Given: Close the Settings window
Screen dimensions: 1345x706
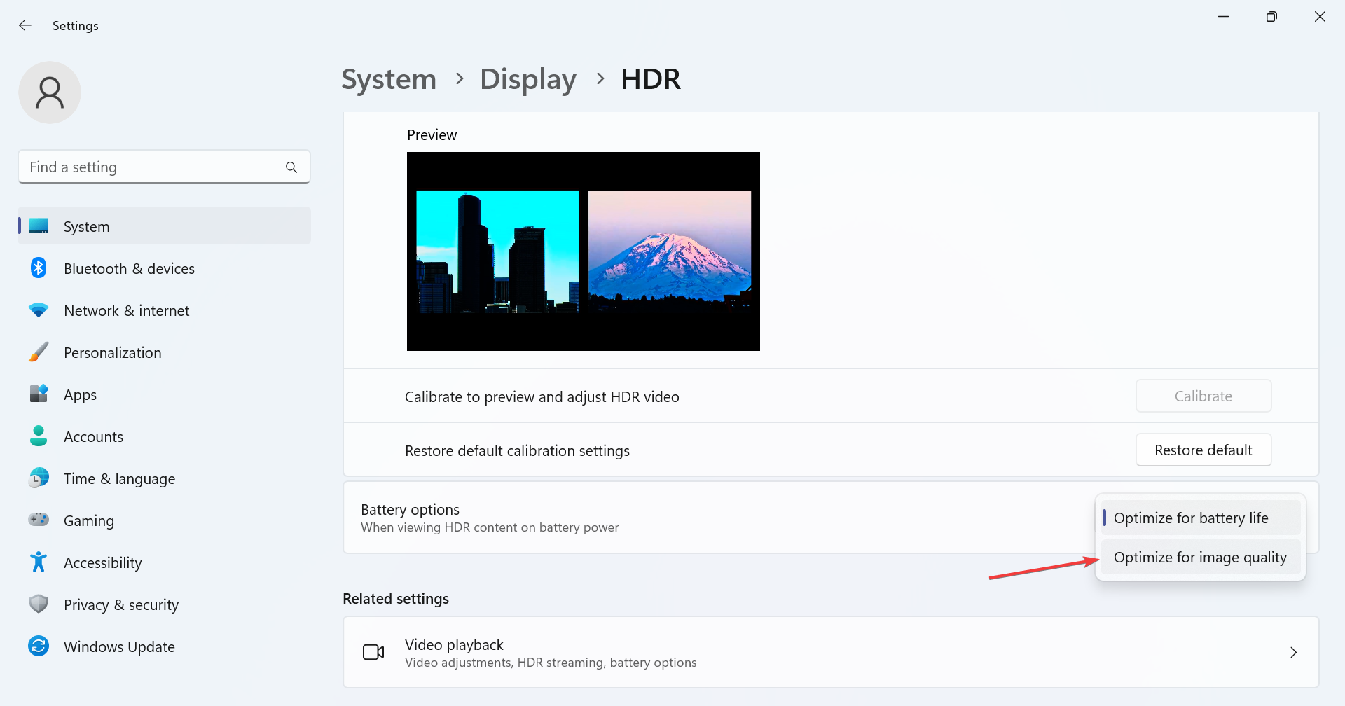Looking at the screenshot, I should click(x=1320, y=17).
